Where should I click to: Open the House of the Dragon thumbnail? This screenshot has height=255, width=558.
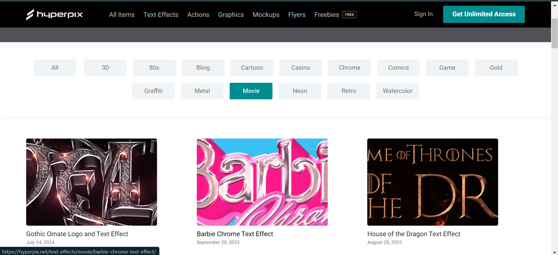(432, 182)
